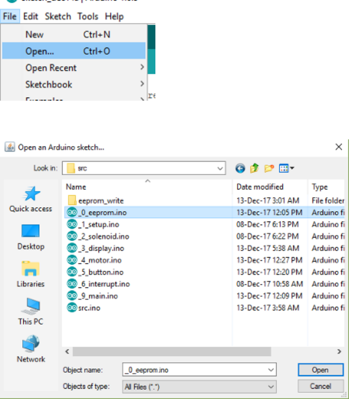Viewport: 349px width, 399px height.
Task: Select the eeprom_write folder
Action: (x=96, y=200)
